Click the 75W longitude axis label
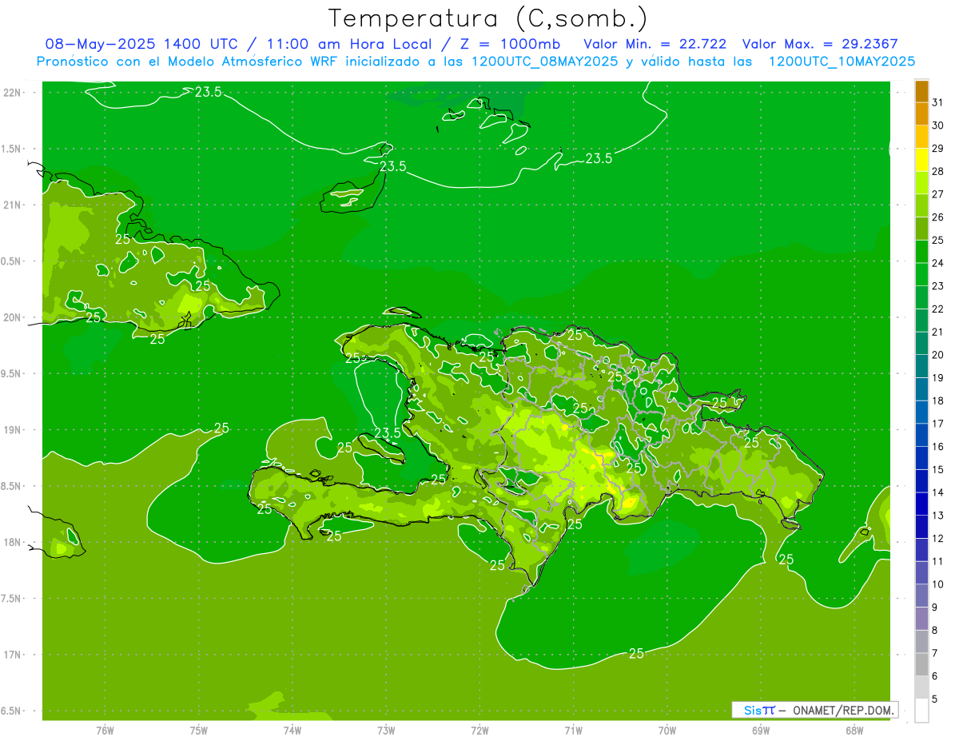959x741 pixels. tap(199, 730)
